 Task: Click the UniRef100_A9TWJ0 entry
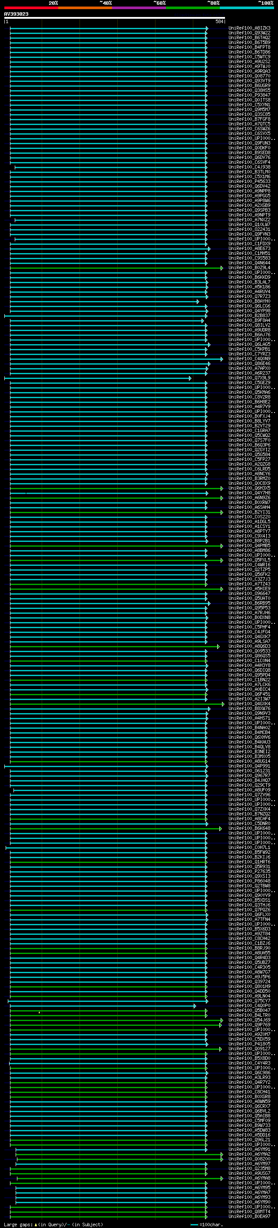(249, 66)
